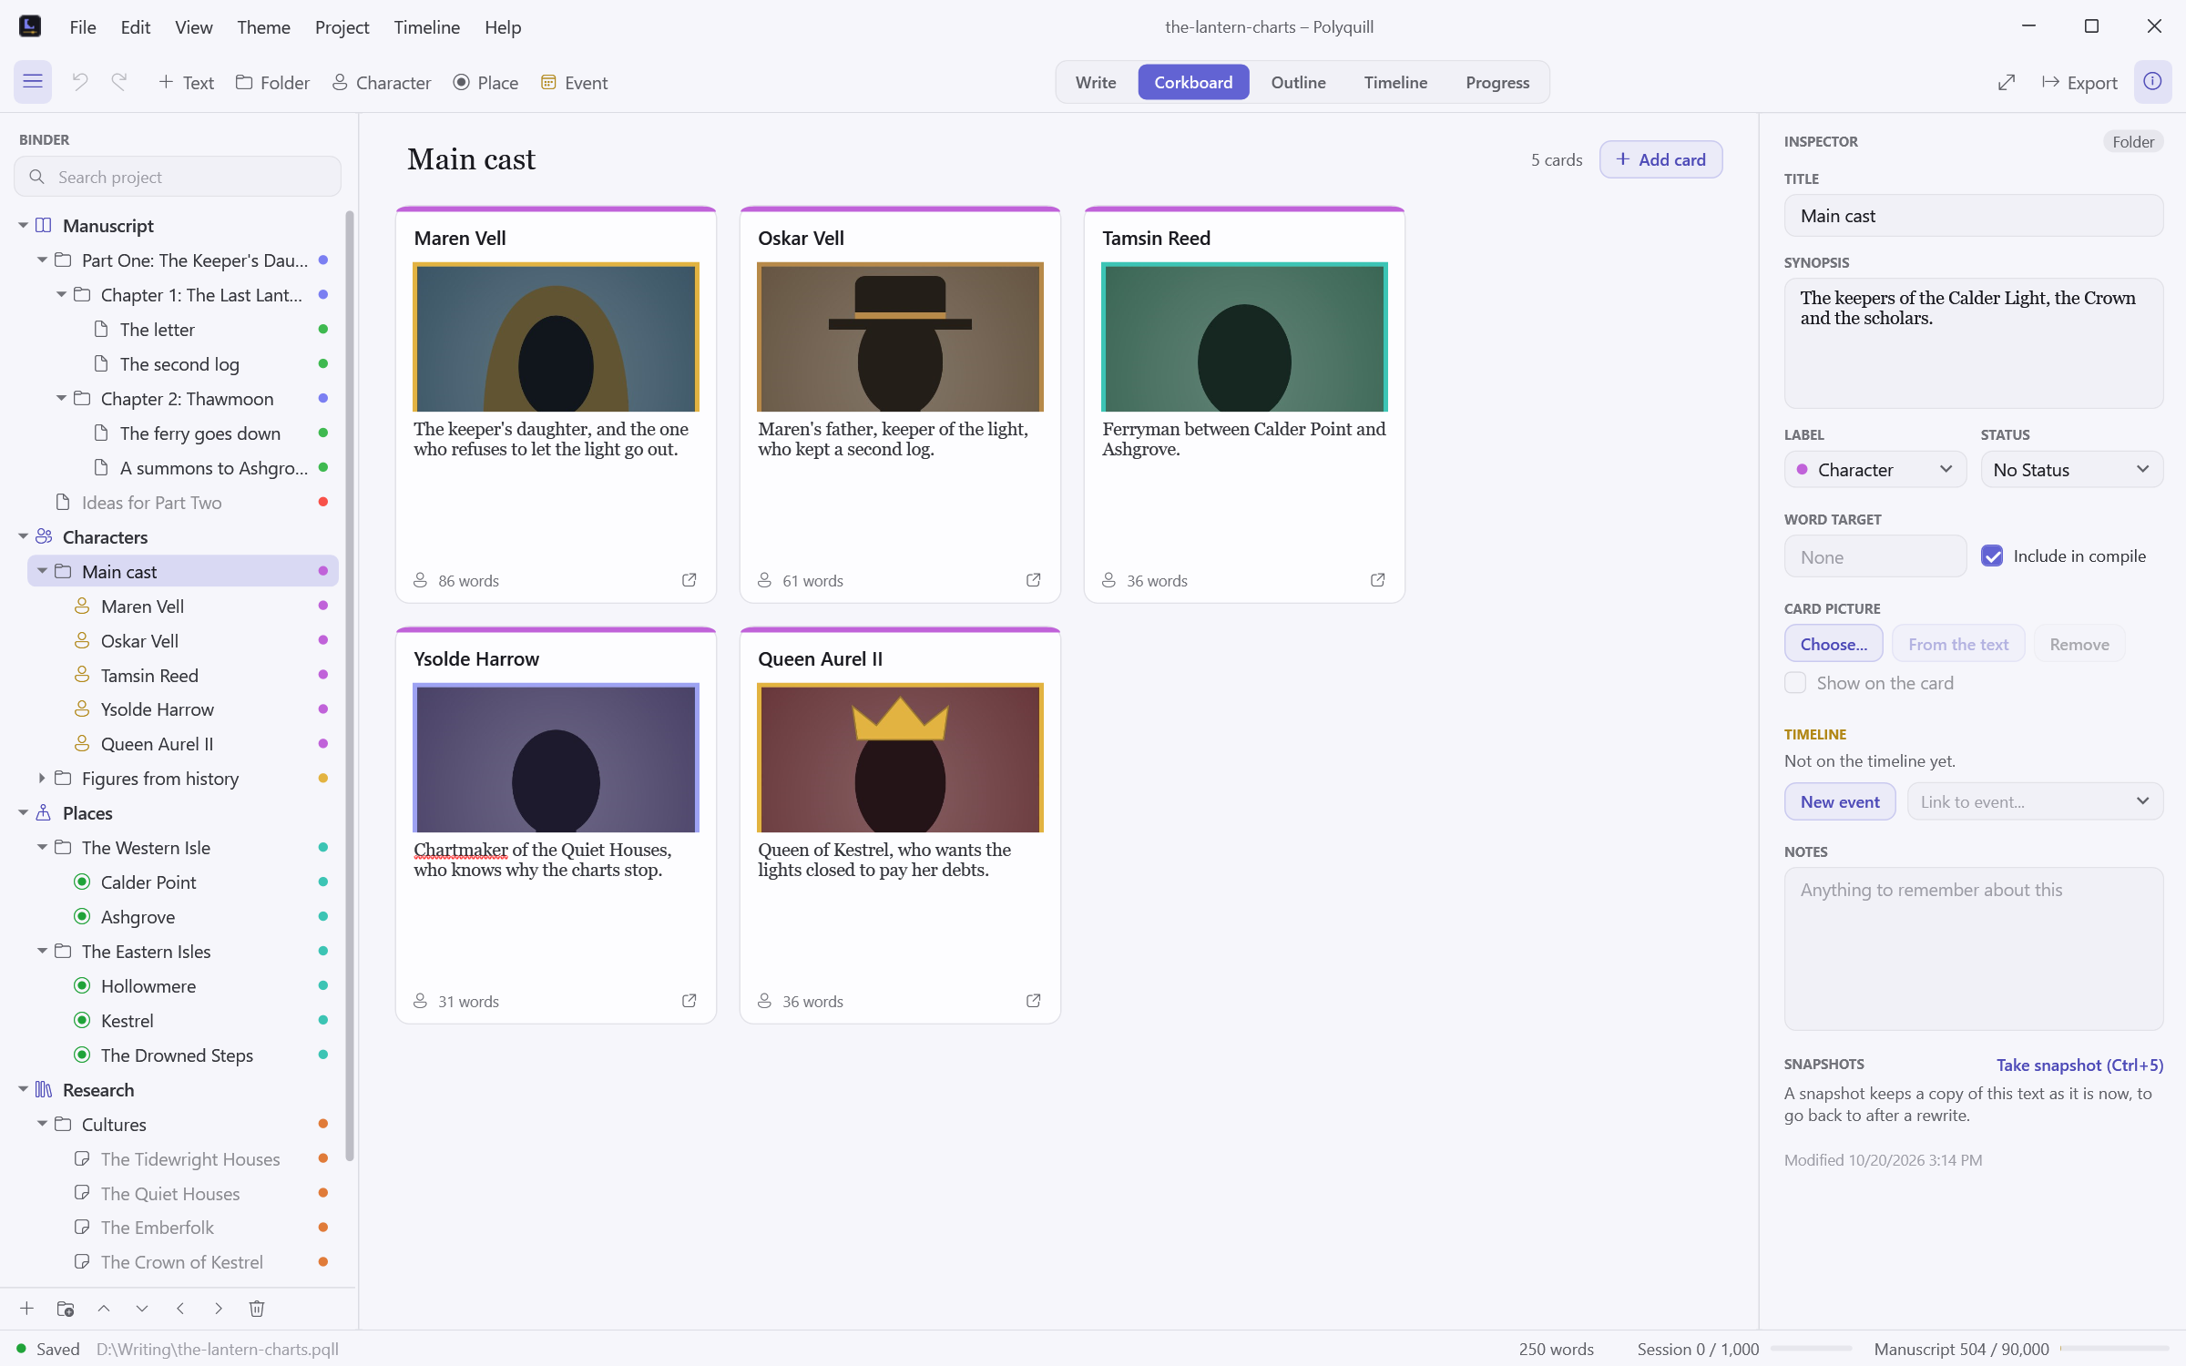
Task: Open the Status dropdown showing No Status
Action: click(2071, 470)
